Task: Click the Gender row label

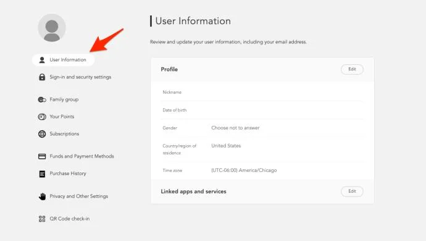Action: 170,128
